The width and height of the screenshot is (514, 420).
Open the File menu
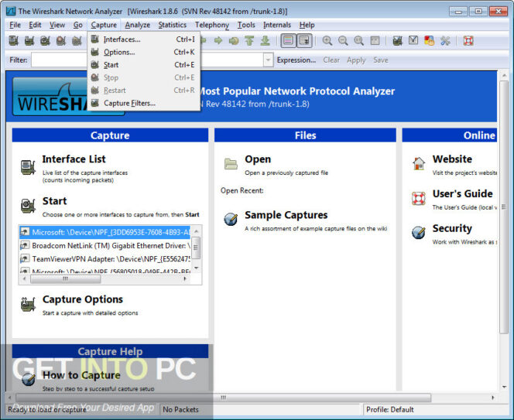click(15, 25)
